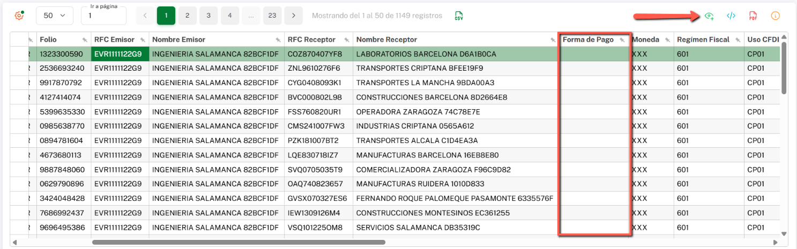This screenshot has width=797, height=249.
Task: Toggle pin on the Folio column
Action: (85, 40)
